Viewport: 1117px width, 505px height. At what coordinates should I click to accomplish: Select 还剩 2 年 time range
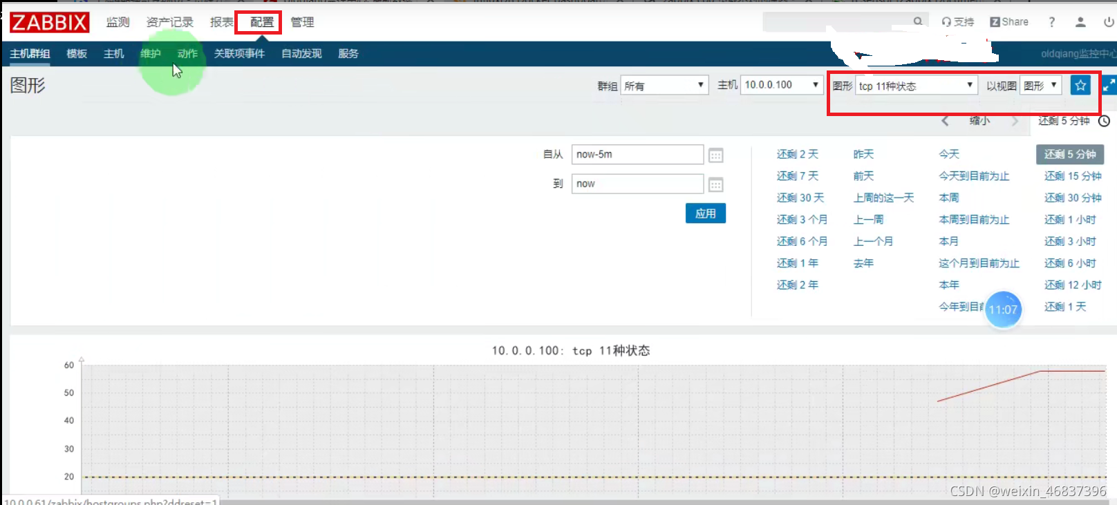click(798, 285)
